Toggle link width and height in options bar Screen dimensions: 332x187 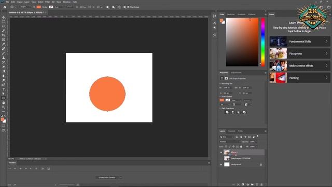click(x=89, y=7)
